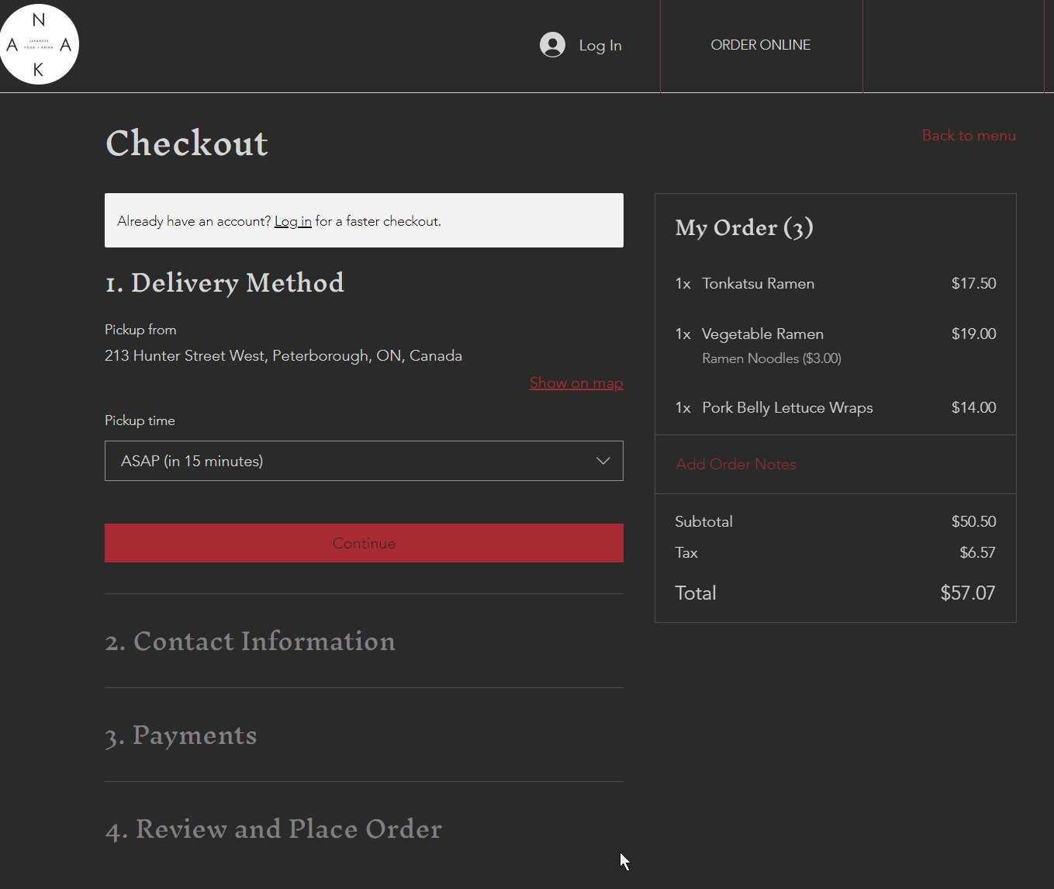The image size is (1054, 889).
Task: Click the My Order (3) heading
Action: pyautogui.click(x=744, y=228)
